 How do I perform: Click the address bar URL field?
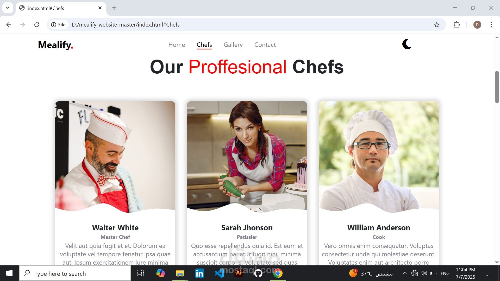tap(250, 25)
